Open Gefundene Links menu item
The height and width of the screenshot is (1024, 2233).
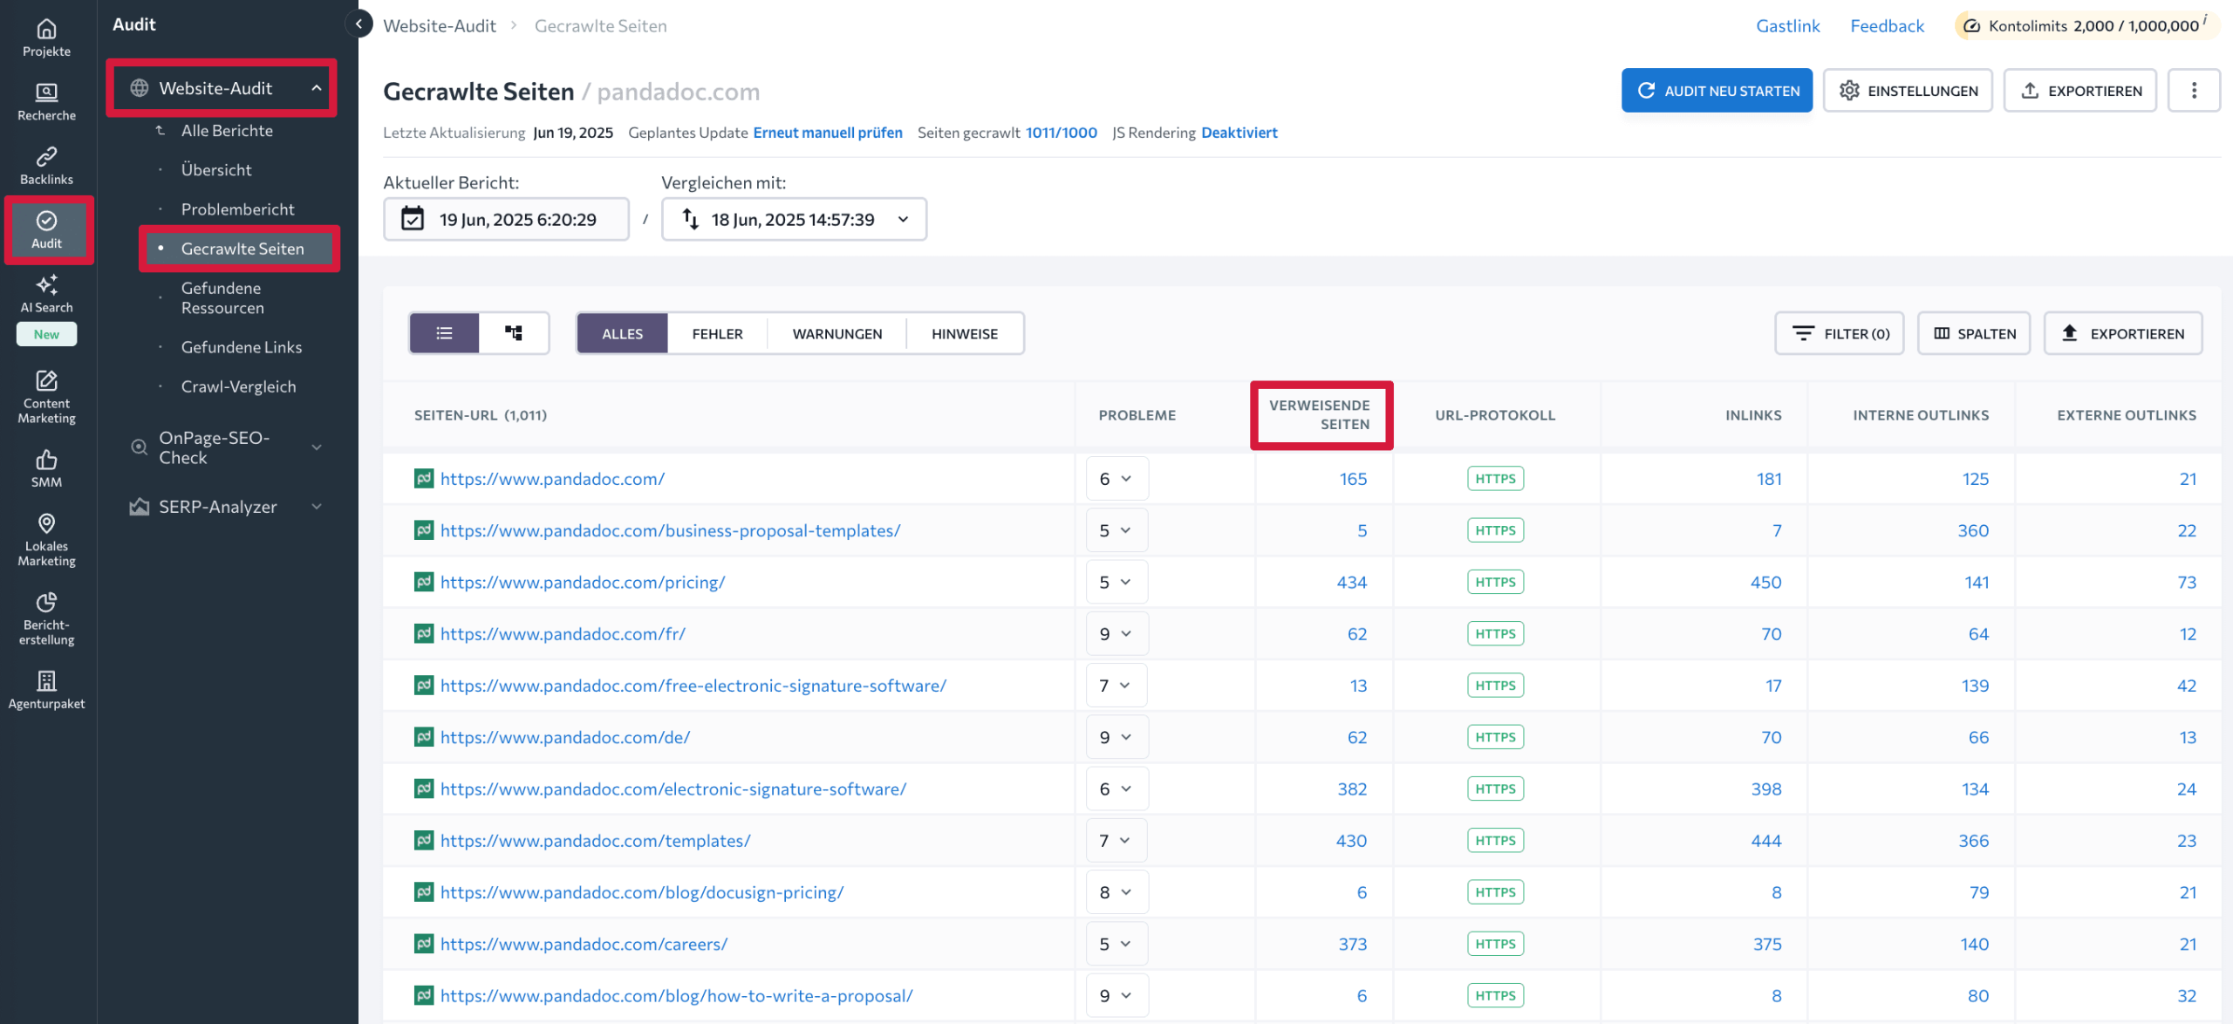[242, 347]
